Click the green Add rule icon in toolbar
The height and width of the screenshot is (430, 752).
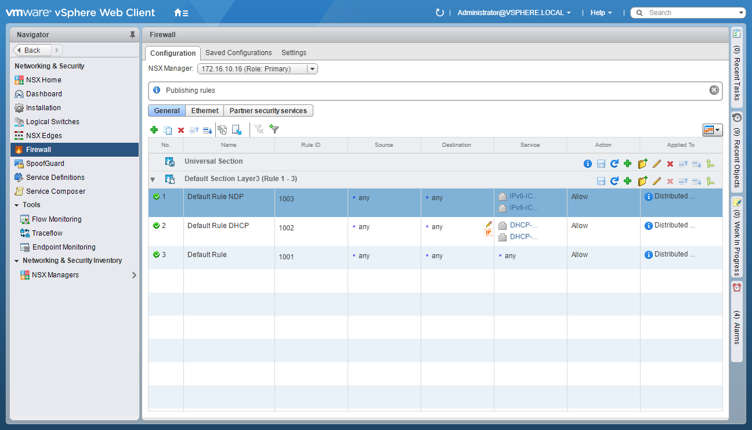[154, 130]
